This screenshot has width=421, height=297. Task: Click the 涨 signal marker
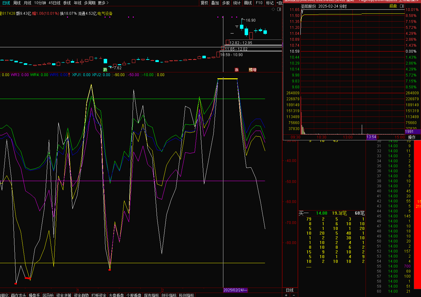click(237, 70)
